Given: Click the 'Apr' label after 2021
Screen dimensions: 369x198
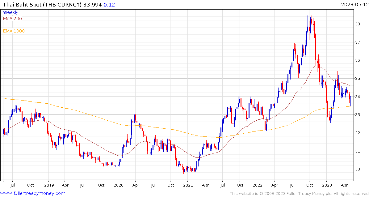Looking at the screenshot, I should pos(205,185).
